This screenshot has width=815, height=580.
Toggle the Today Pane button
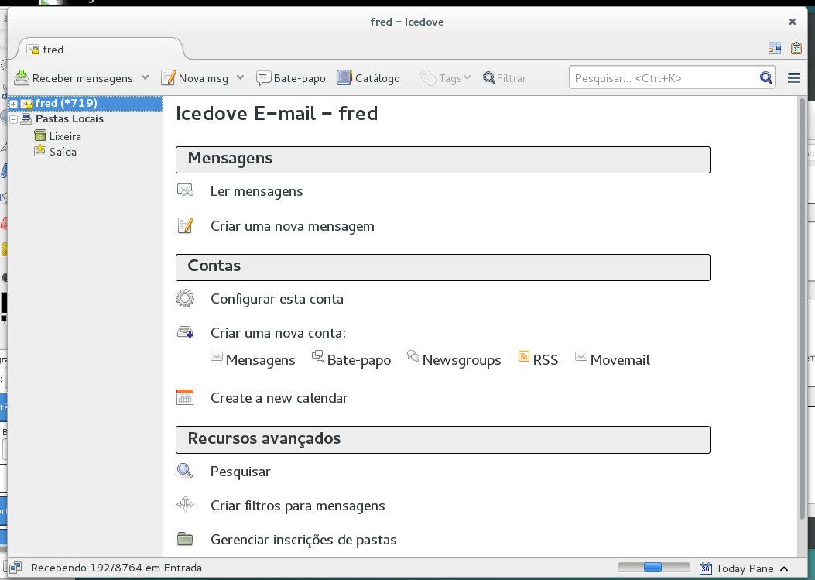click(x=745, y=568)
